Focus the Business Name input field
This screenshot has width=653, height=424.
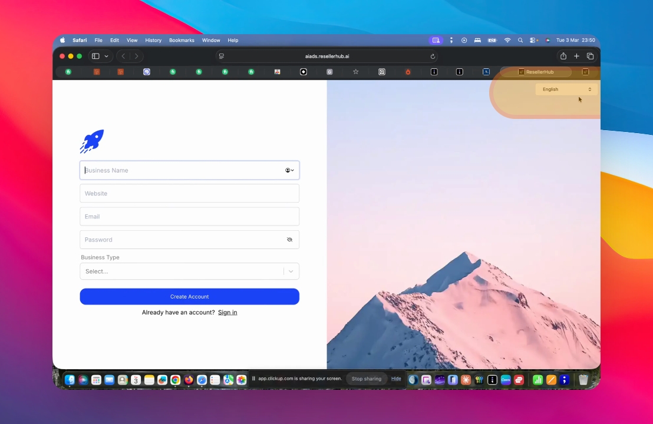point(190,170)
